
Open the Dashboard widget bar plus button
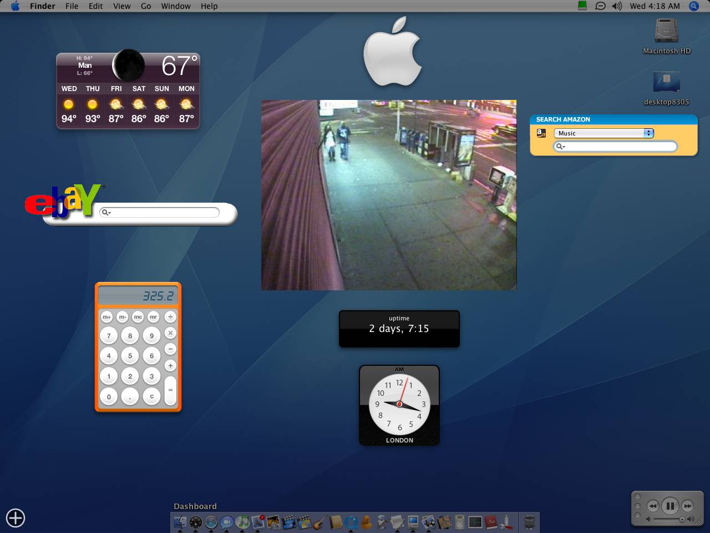[16, 517]
